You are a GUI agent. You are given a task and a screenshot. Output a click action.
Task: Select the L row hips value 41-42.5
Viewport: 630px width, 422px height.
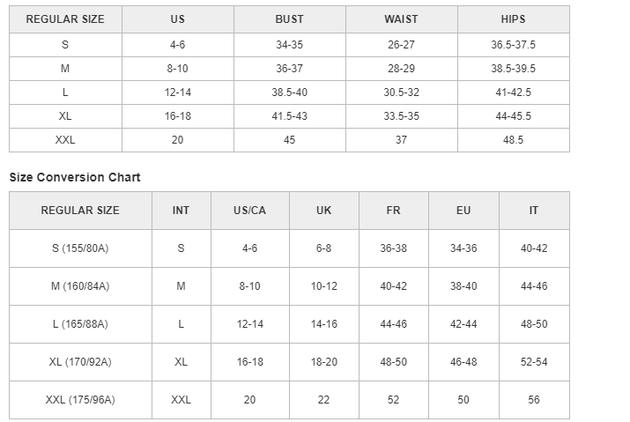513,93
